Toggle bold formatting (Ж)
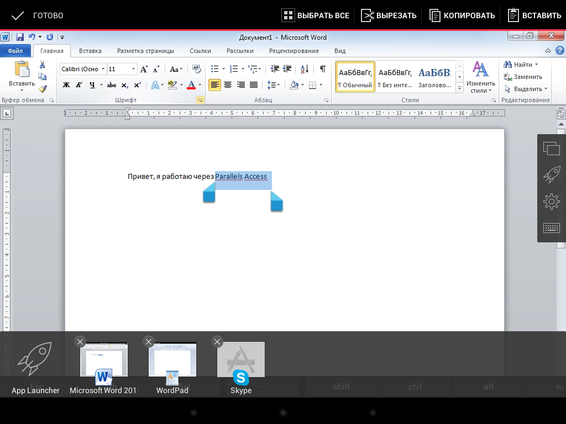566x424 pixels. point(66,85)
